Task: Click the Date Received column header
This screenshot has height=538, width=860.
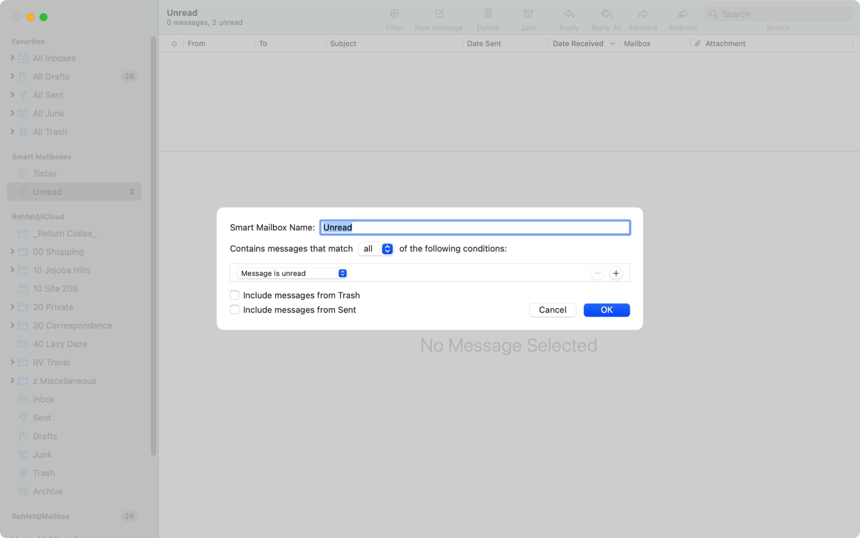Action: (577, 43)
